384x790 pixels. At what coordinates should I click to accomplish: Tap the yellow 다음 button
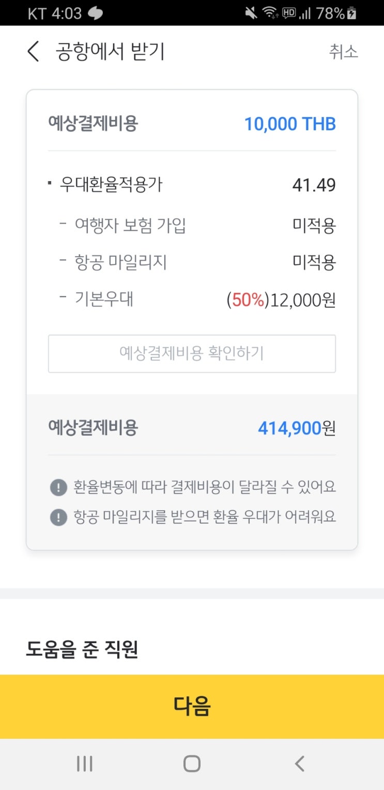click(192, 706)
